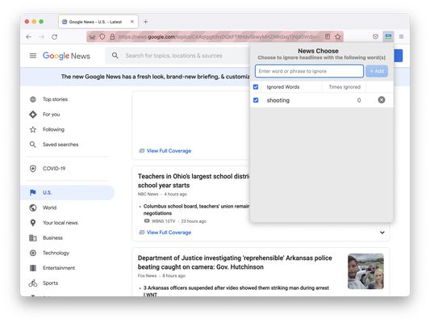Open the For you section
Screen dimensions: 430x323
(x=52, y=115)
